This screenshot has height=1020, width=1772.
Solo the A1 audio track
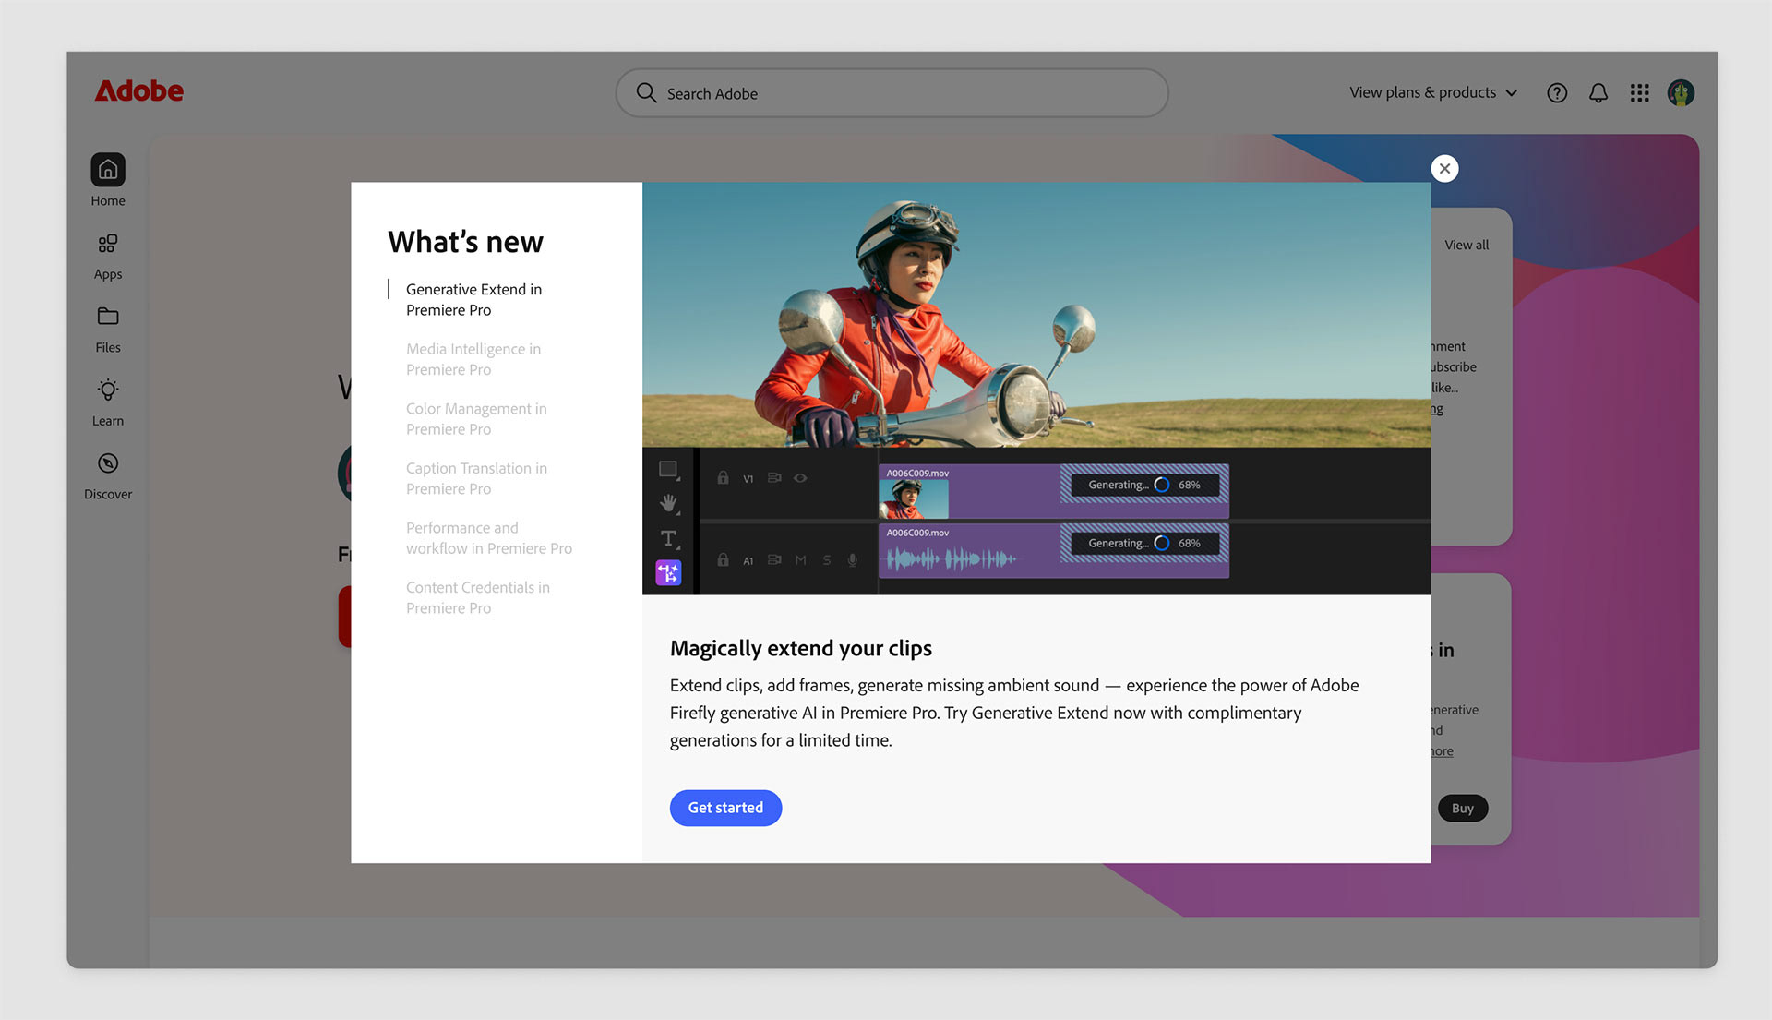[827, 560]
